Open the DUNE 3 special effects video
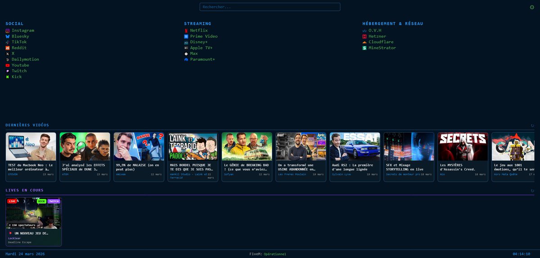The image size is (540, 258). [85, 147]
